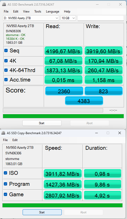
Task: Toggle the Game copy test checkbox
Action: pos(5,194)
